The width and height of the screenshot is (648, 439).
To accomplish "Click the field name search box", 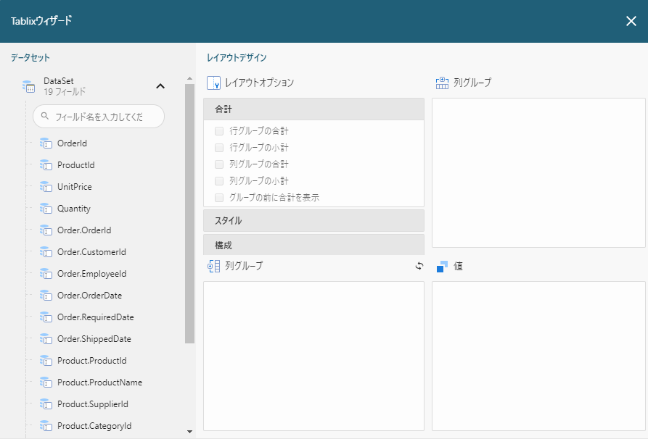I will [x=99, y=116].
